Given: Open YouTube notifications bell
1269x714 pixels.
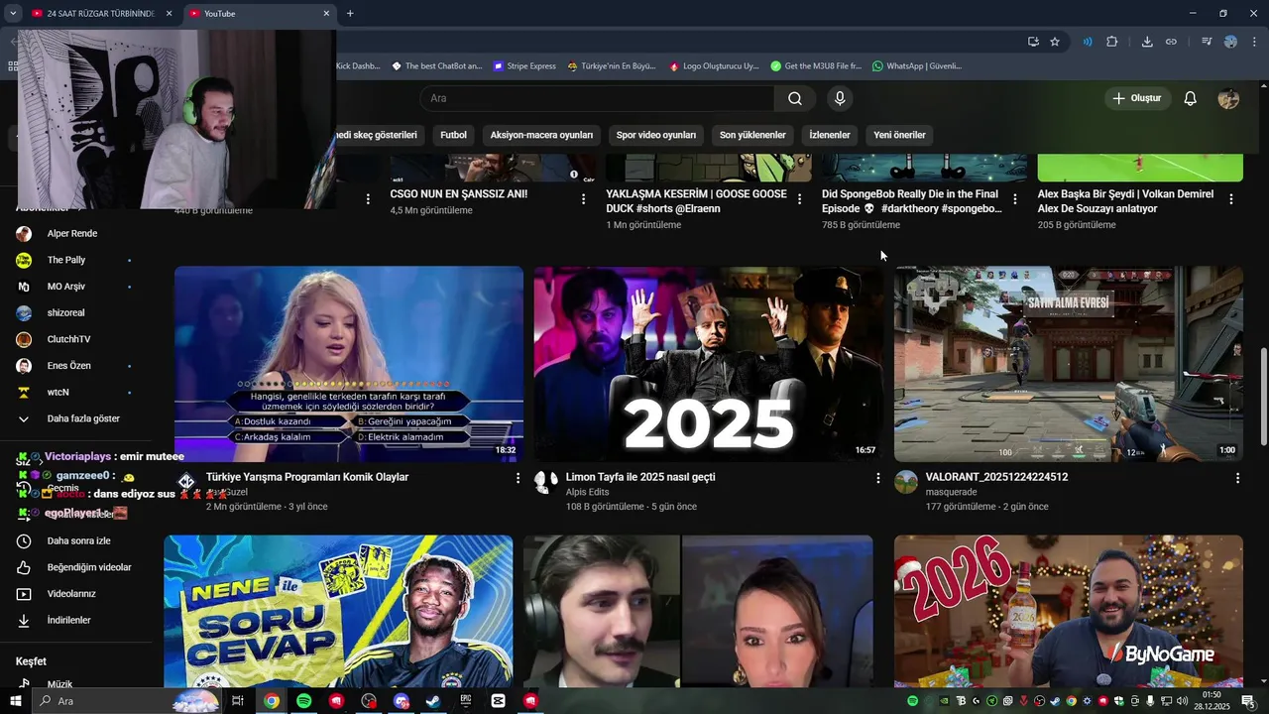Looking at the screenshot, I should tap(1191, 98).
